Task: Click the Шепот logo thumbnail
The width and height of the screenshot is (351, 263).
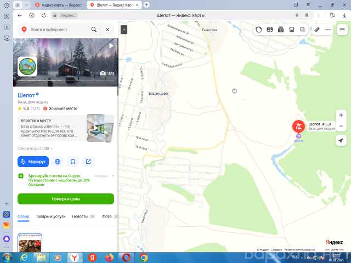Action: coord(27,66)
